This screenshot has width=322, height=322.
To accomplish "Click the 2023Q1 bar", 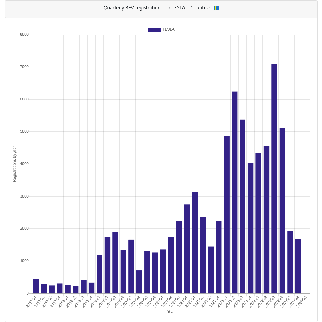I will (227, 215).
